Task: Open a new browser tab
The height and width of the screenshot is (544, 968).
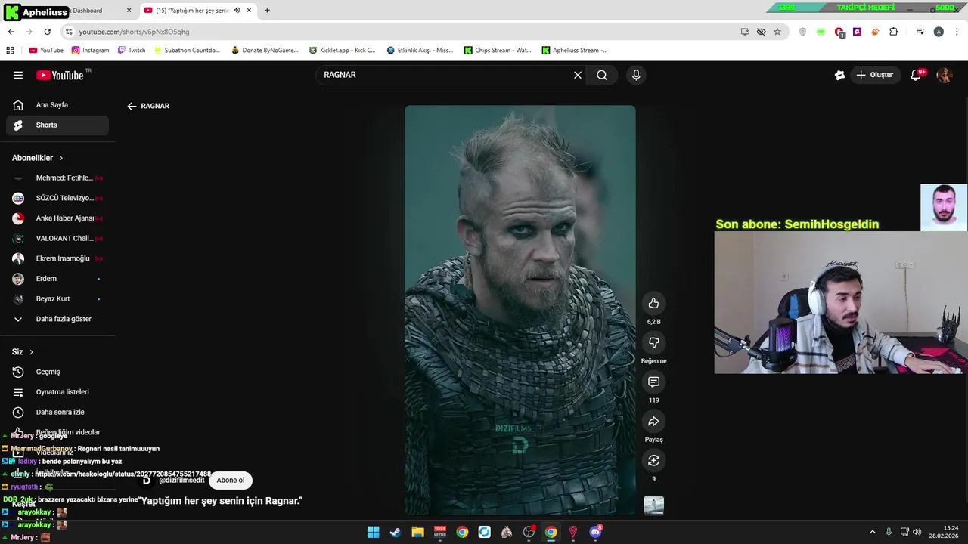Action: click(x=267, y=11)
